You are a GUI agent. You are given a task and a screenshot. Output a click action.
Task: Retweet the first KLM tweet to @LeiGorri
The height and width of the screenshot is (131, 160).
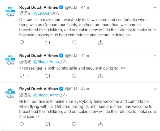coord(48,42)
